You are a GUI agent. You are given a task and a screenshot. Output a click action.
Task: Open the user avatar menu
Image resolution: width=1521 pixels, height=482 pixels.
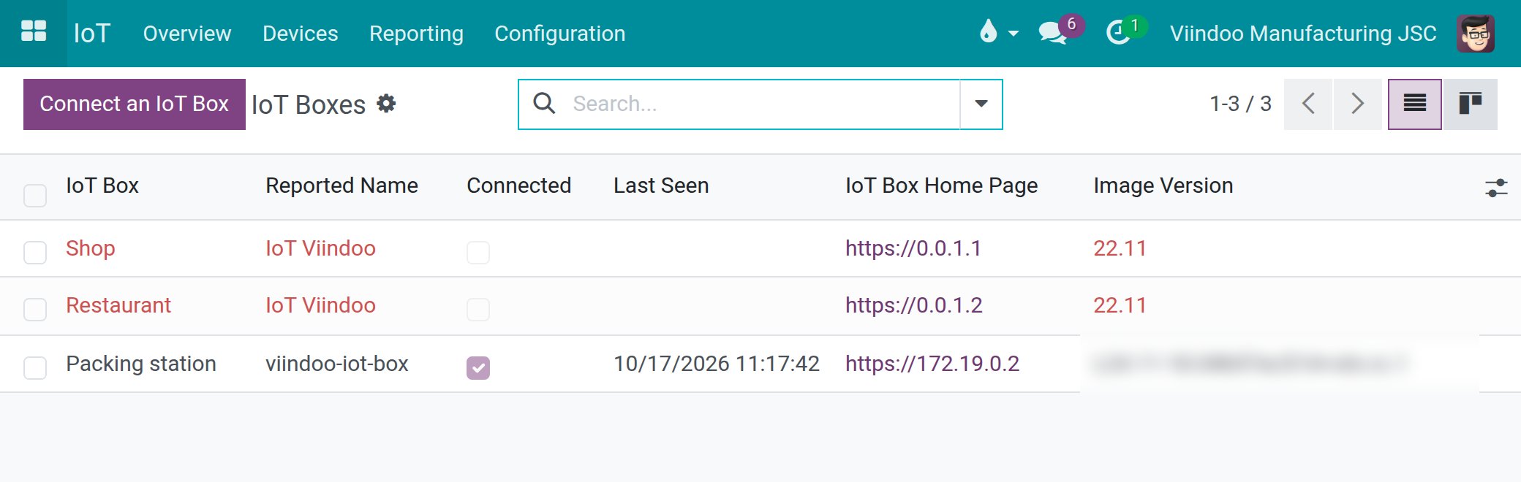tap(1476, 34)
